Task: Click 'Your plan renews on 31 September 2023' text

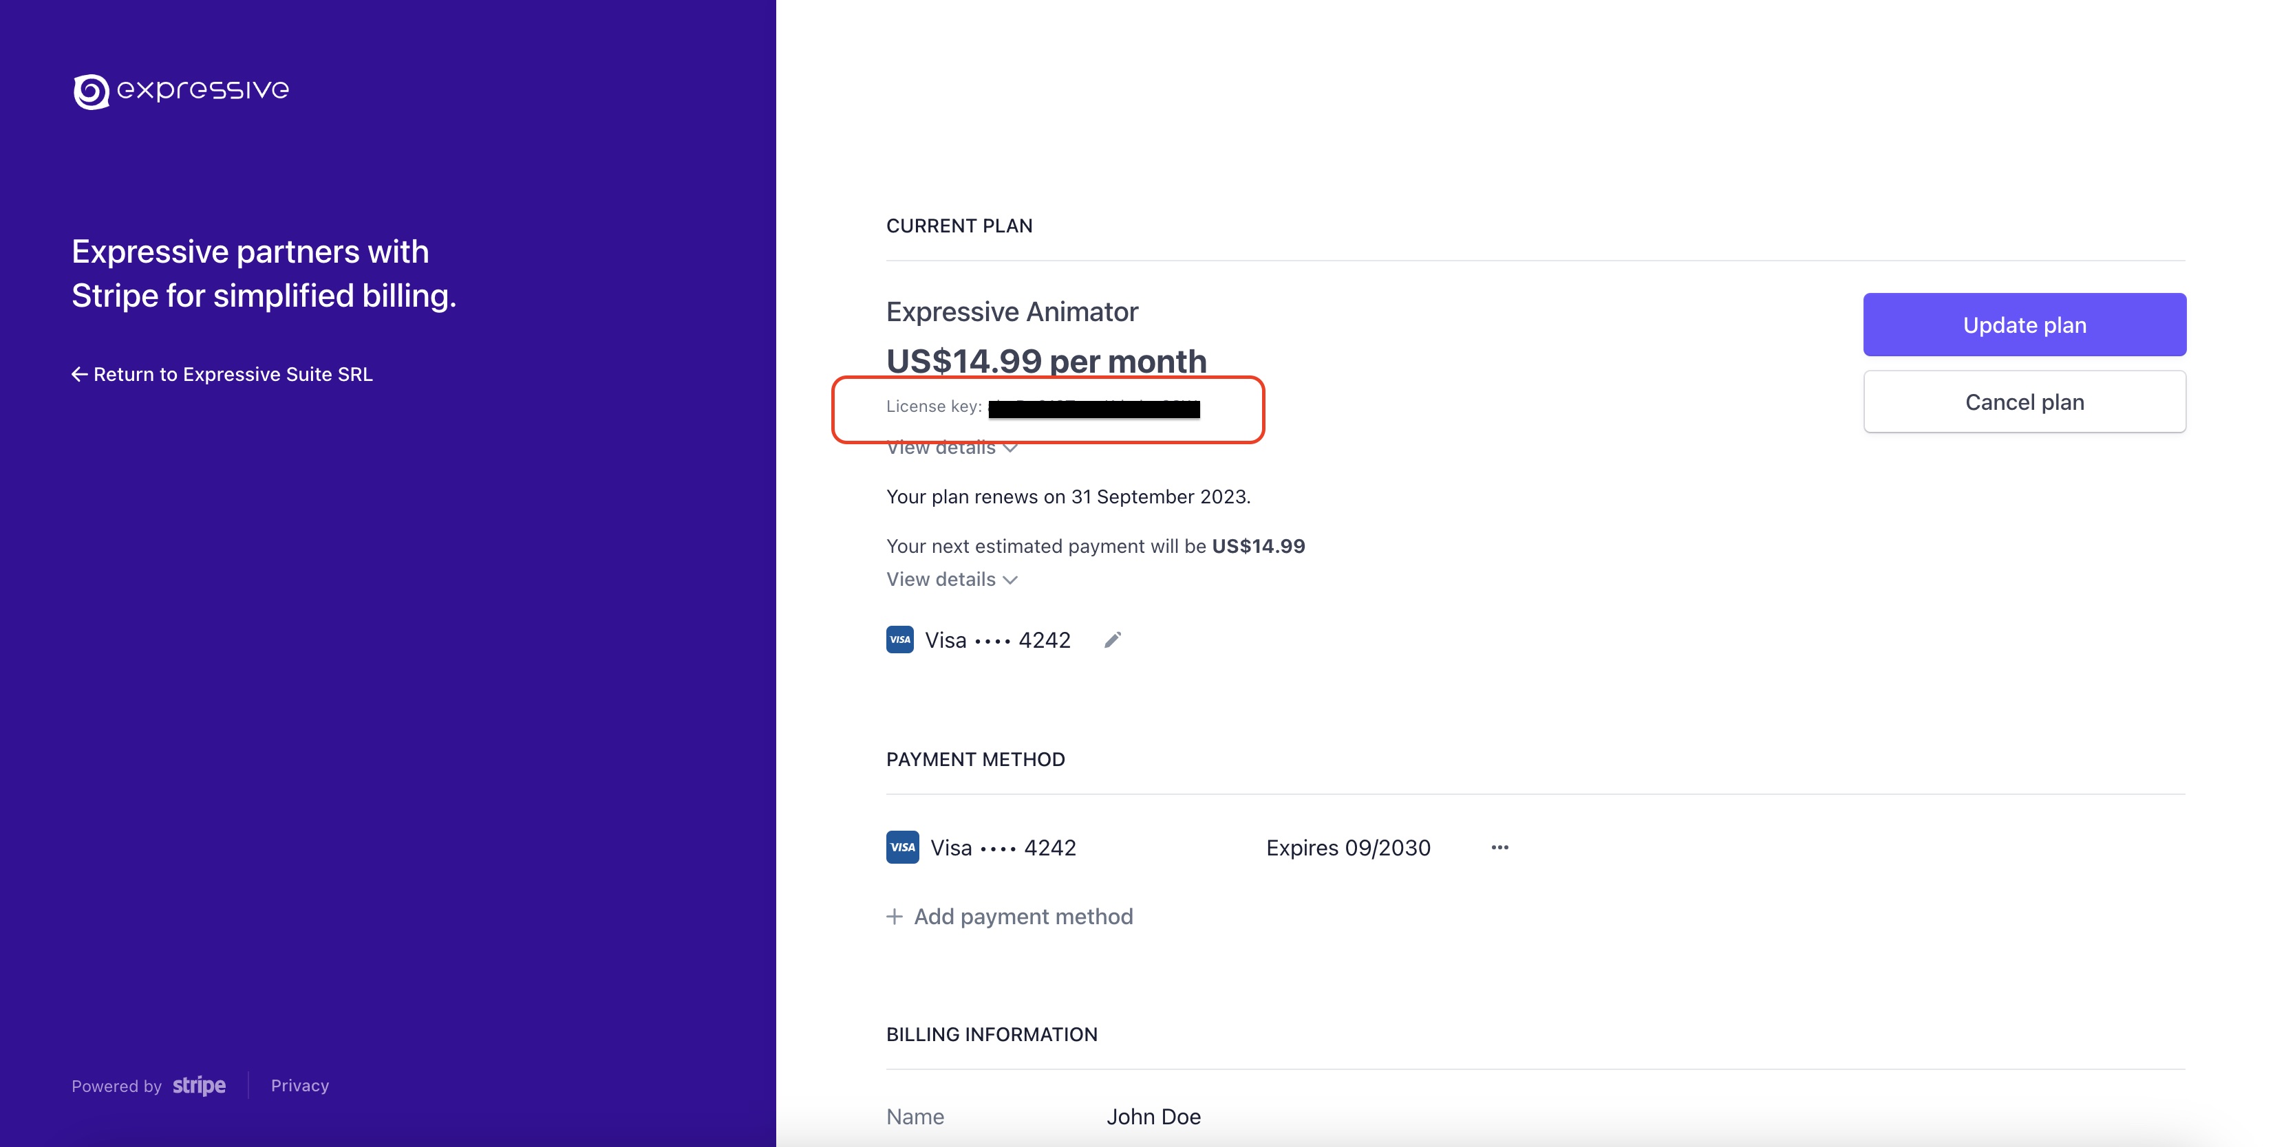Action: coord(1069,496)
